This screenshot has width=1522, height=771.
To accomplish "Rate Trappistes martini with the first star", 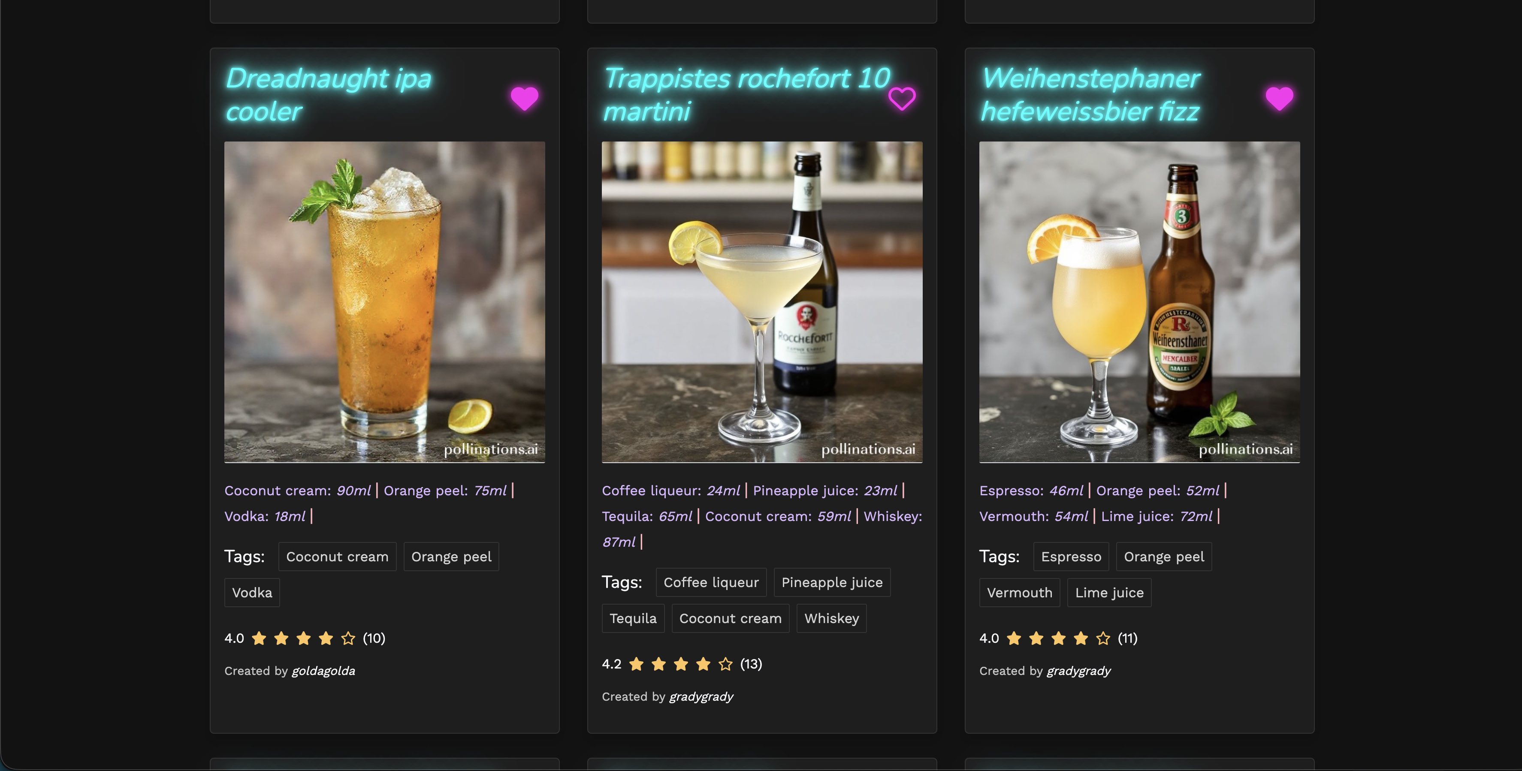I will click(x=636, y=664).
